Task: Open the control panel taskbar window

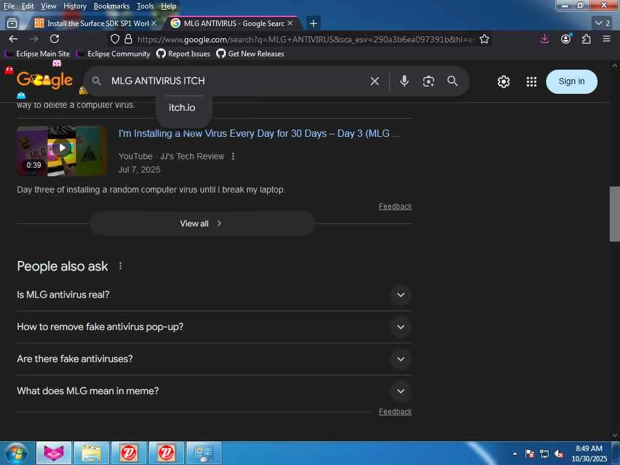Action: coord(203,453)
